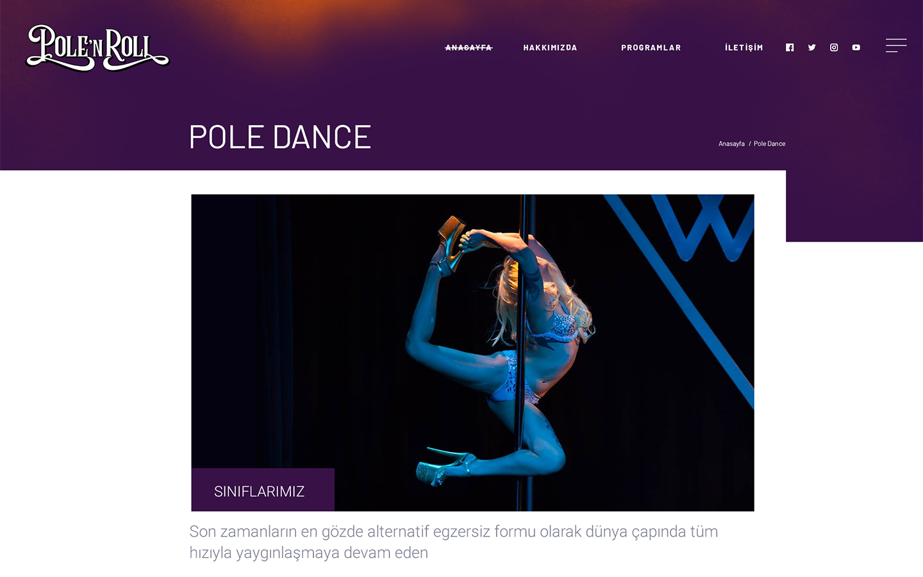Image resolution: width=923 pixels, height=577 pixels.
Task: Open the Instagram social icon
Action: tap(834, 47)
